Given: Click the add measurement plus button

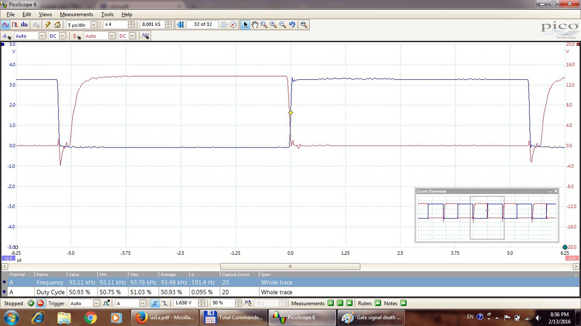Looking at the screenshot, I should point(330,303).
